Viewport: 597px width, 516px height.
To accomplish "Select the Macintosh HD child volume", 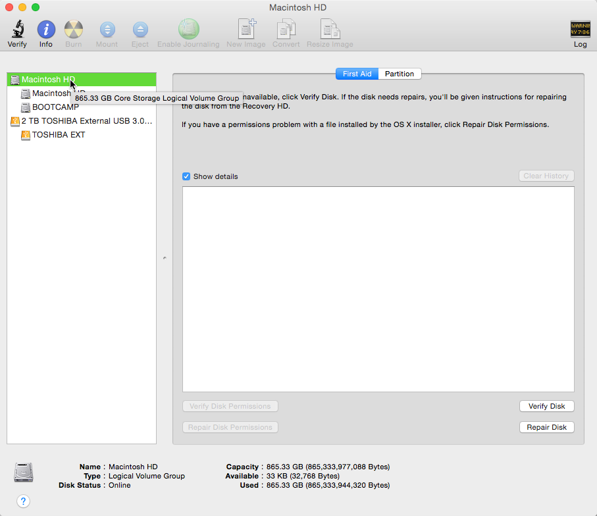I will 82,93.
